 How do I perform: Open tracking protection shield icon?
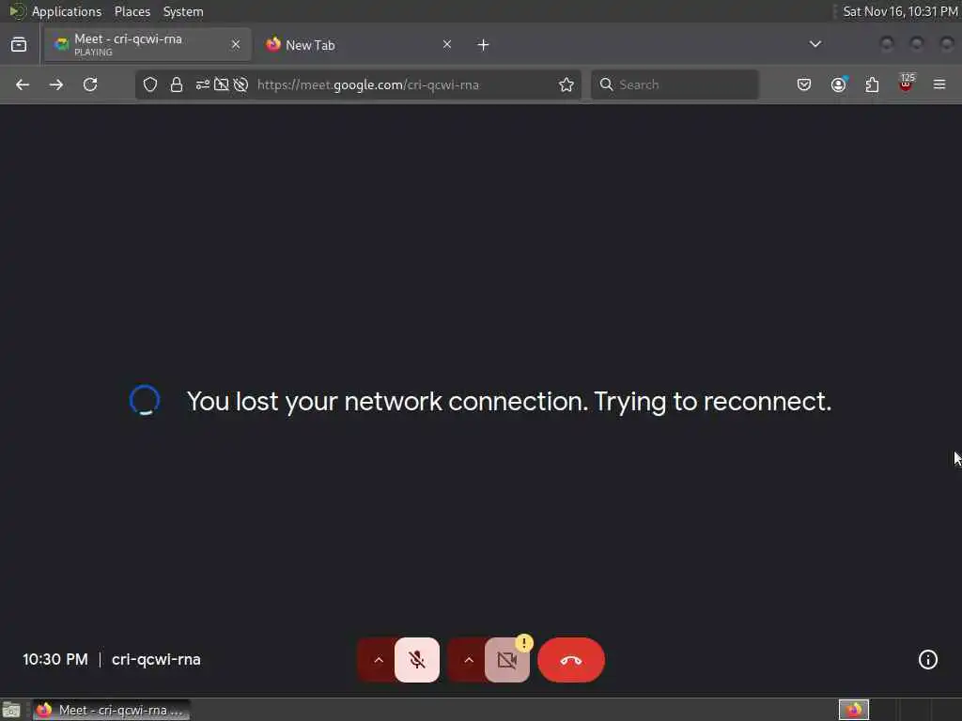coord(150,84)
